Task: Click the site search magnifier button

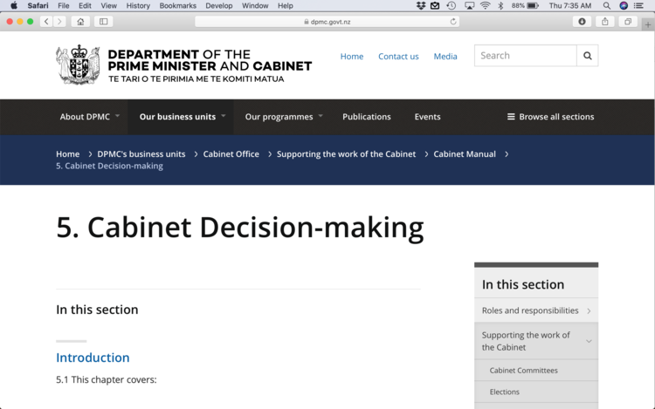Action: tap(588, 56)
